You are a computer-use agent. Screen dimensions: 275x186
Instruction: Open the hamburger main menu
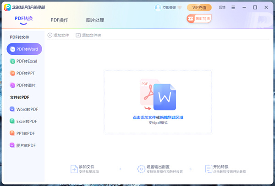[234, 7]
